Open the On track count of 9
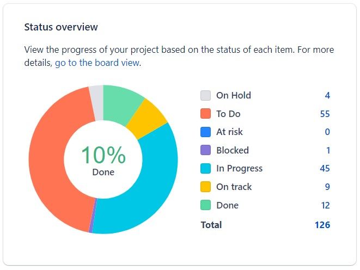The height and width of the screenshot is (270, 360). coord(327,187)
